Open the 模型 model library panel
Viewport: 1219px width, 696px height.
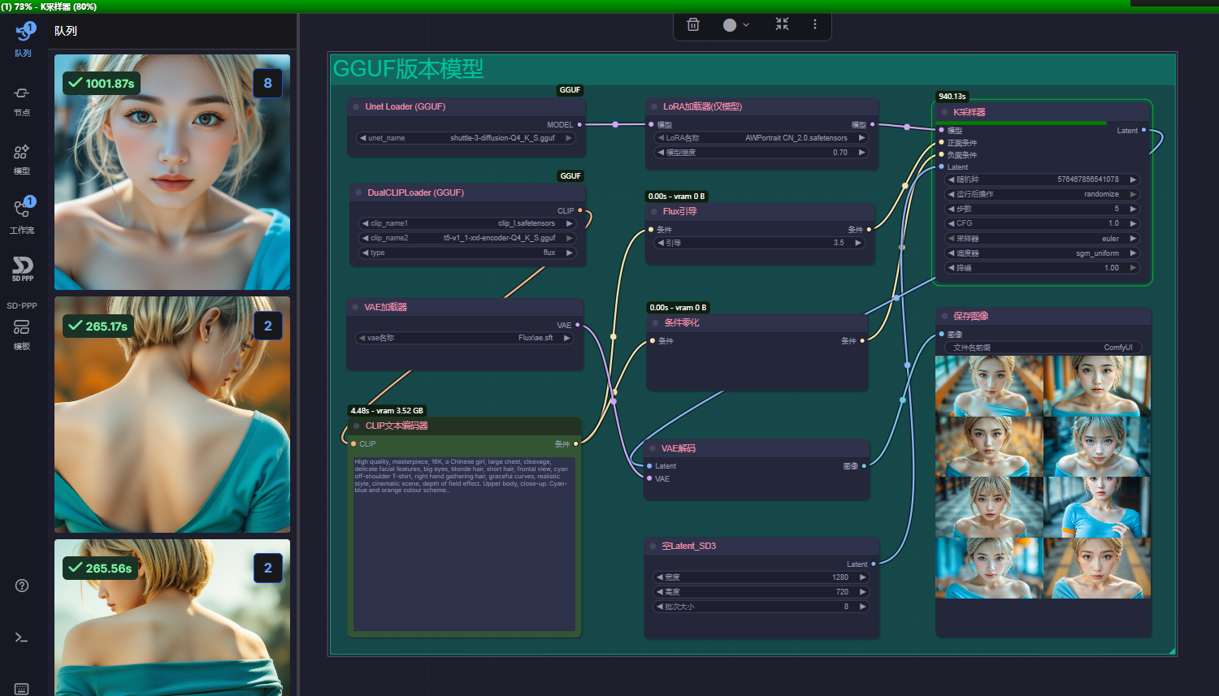pos(22,158)
